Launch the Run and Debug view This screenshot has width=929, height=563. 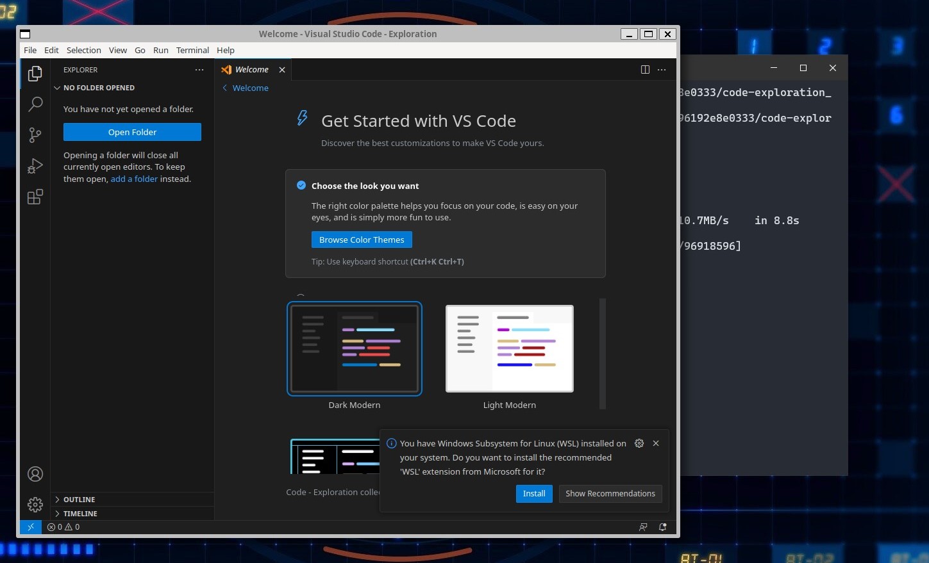(x=35, y=165)
